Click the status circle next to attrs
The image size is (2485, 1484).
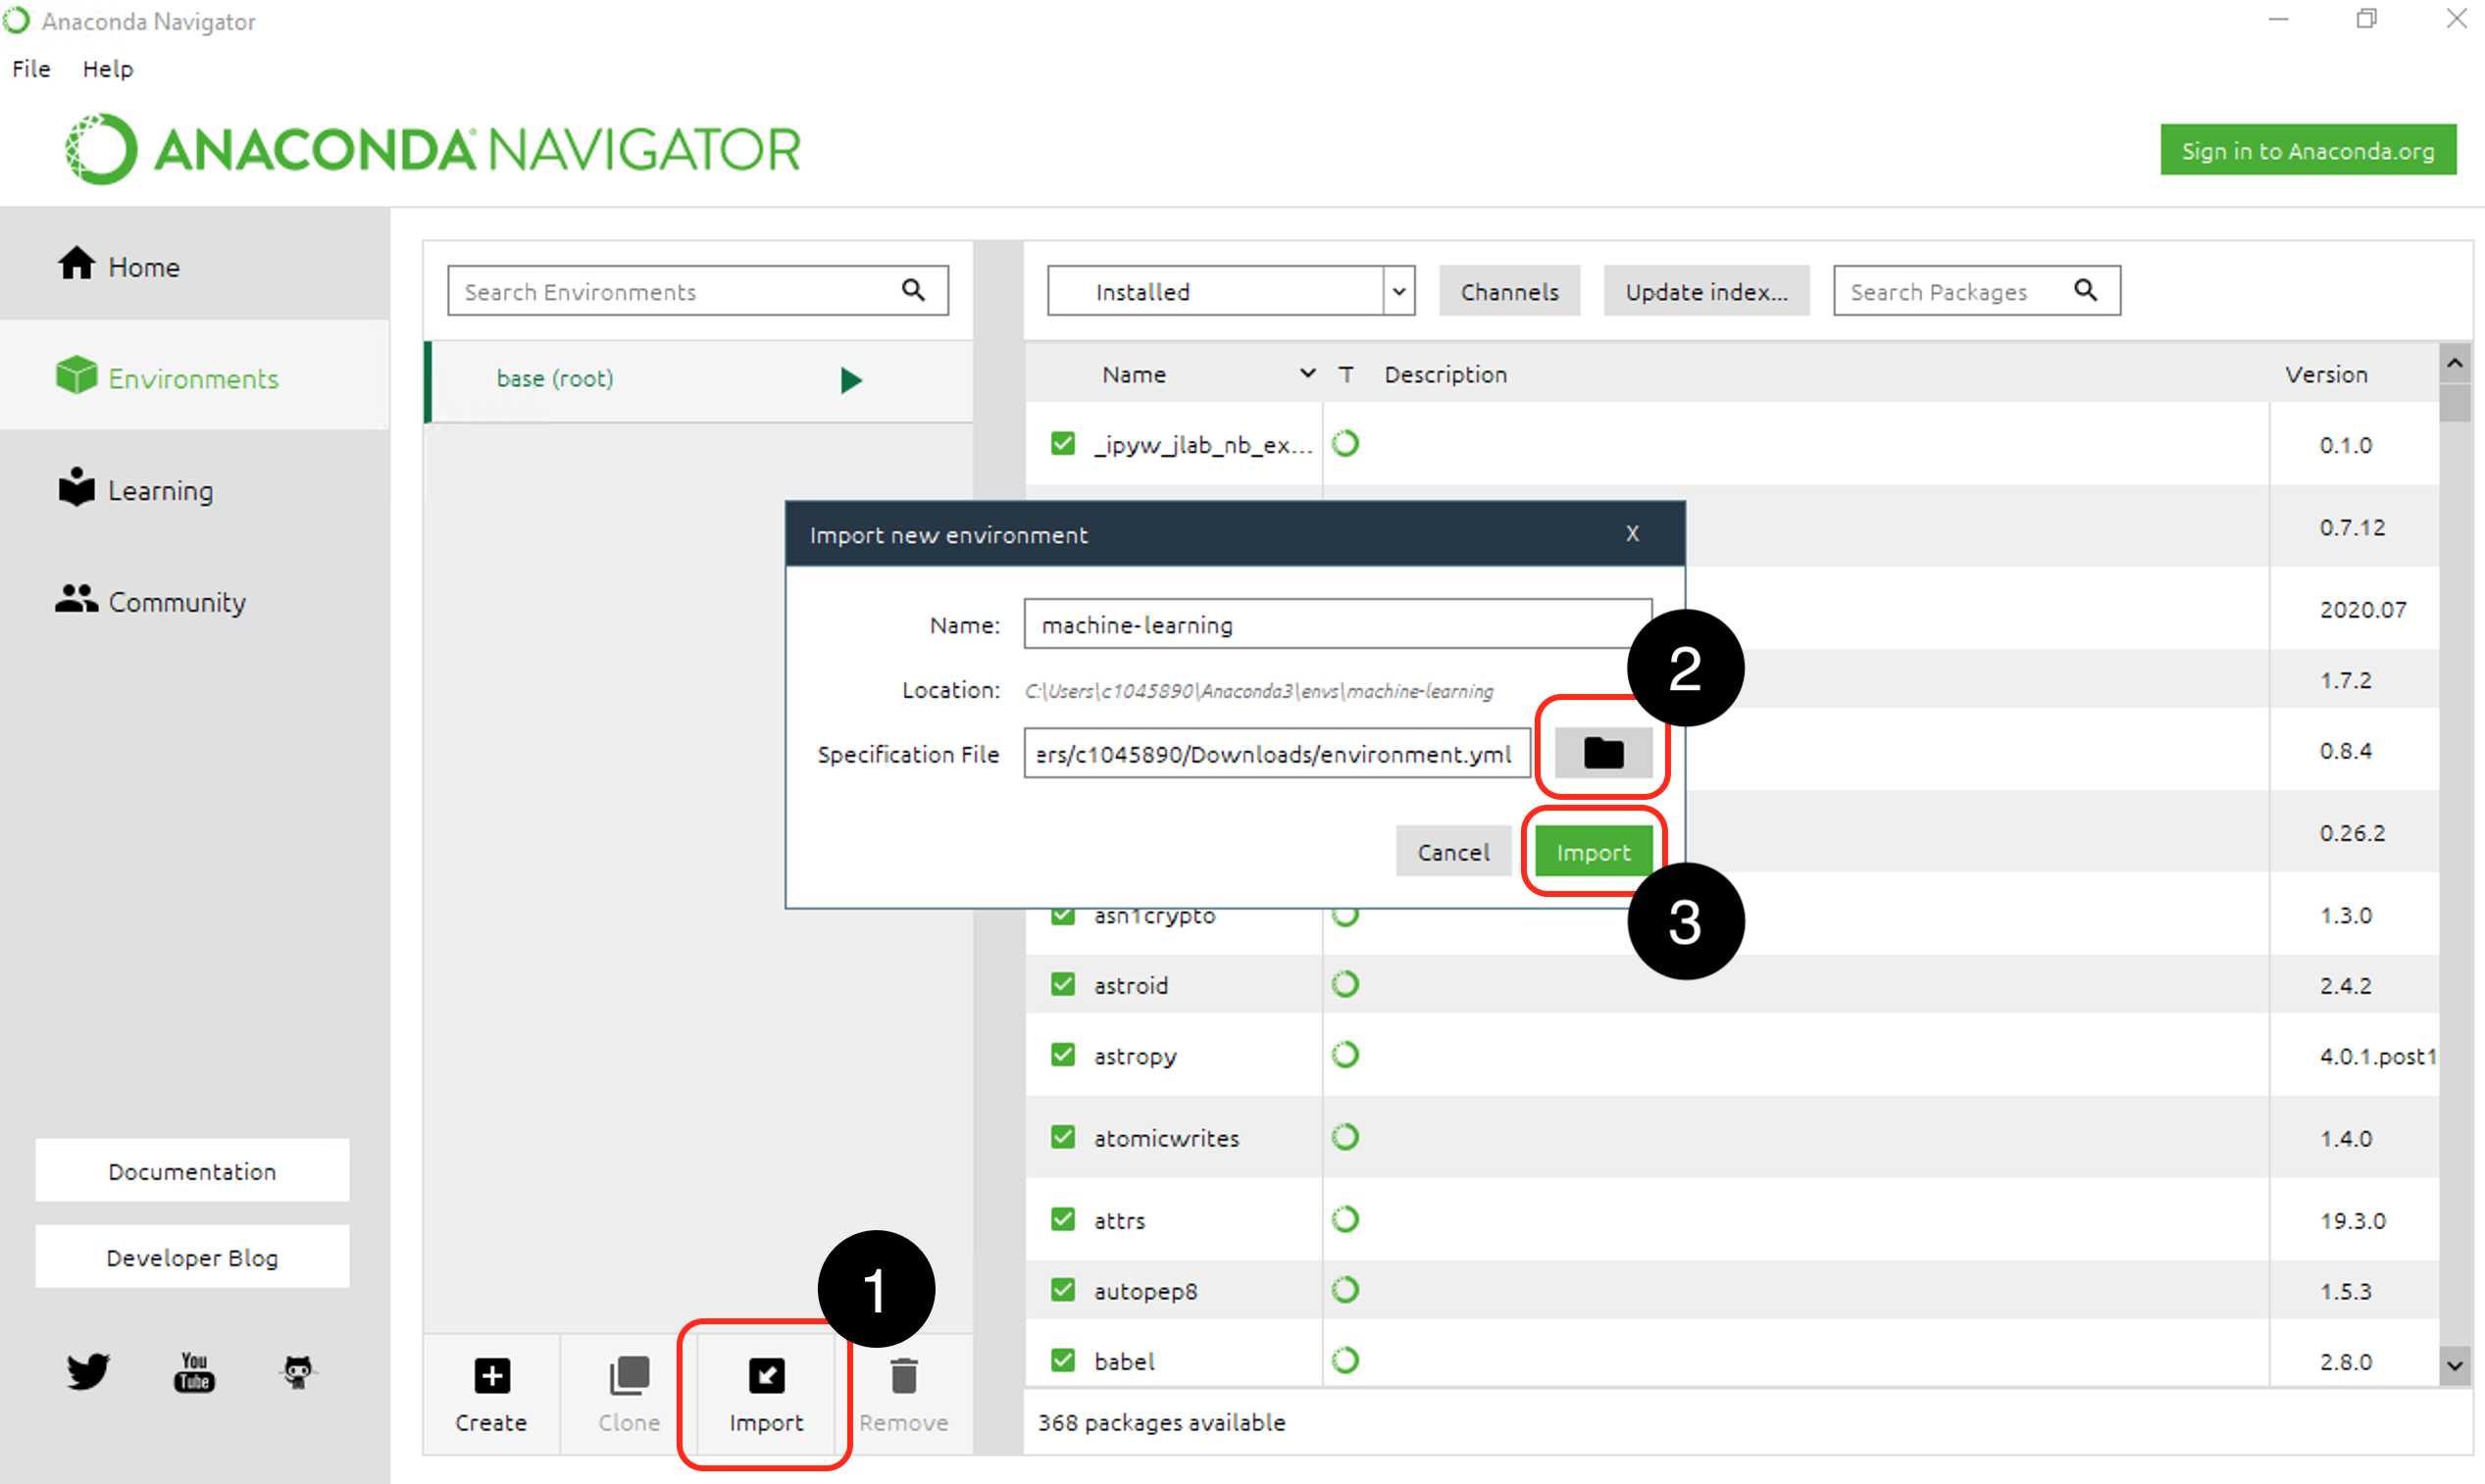(x=1345, y=1219)
